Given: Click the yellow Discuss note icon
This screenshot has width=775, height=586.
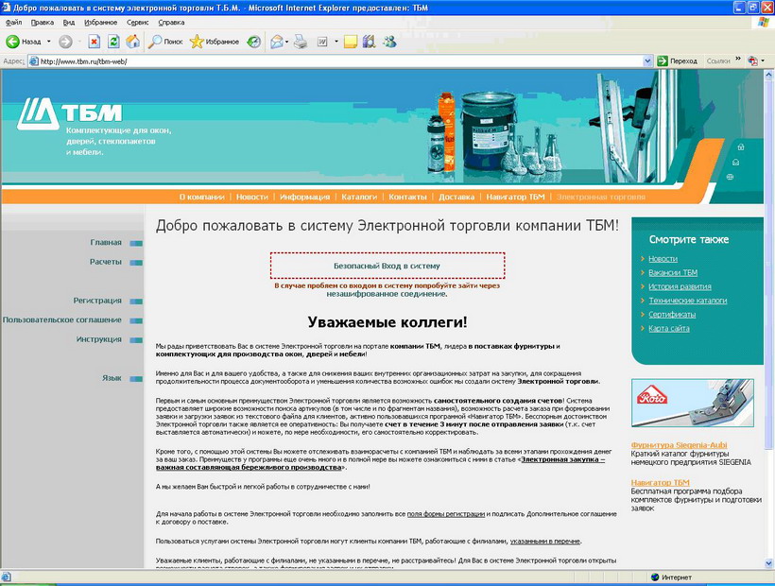Looking at the screenshot, I should (351, 42).
